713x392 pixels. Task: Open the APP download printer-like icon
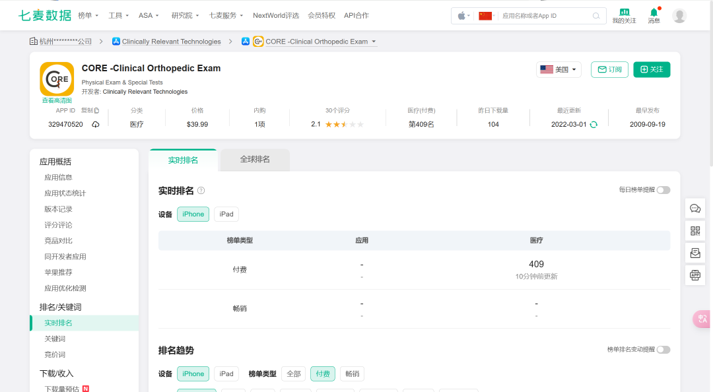[695, 275]
